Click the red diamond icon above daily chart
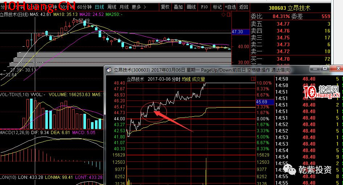 223,14
